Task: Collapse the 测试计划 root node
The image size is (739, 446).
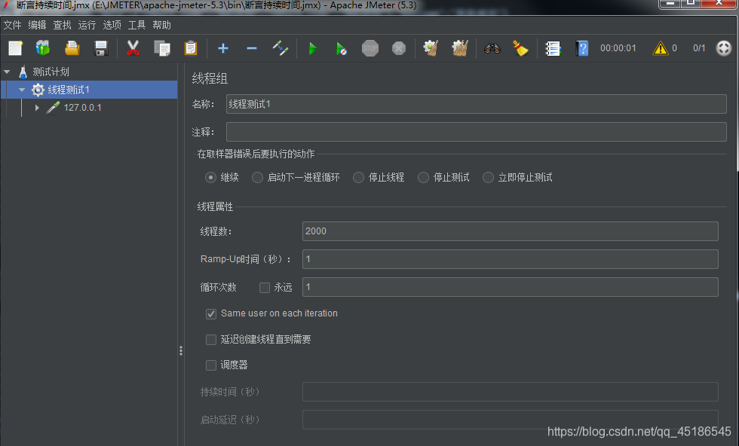Action: coord(8,72)
